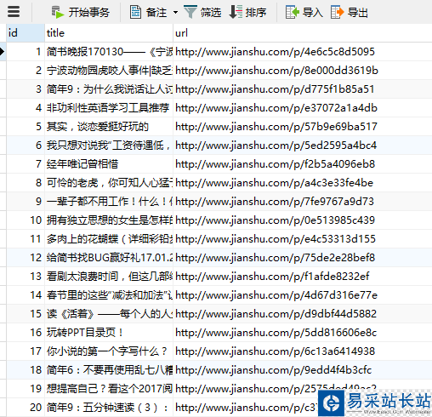Select title 简年6：不要再使用乱七八糟
Image resolution: width=432 pixels, height=417 pixels.
109,370
